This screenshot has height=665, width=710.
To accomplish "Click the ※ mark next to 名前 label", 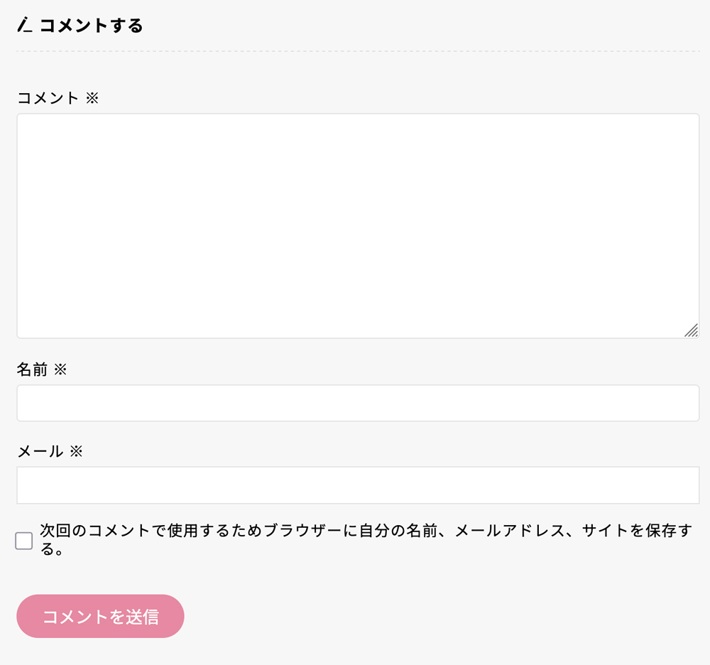I will (x=60, y=369).
